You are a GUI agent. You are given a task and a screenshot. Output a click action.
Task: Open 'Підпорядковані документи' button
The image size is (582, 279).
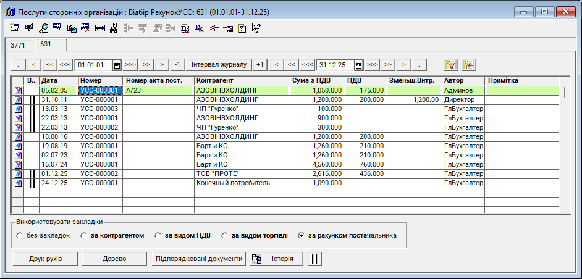point(198,259)
